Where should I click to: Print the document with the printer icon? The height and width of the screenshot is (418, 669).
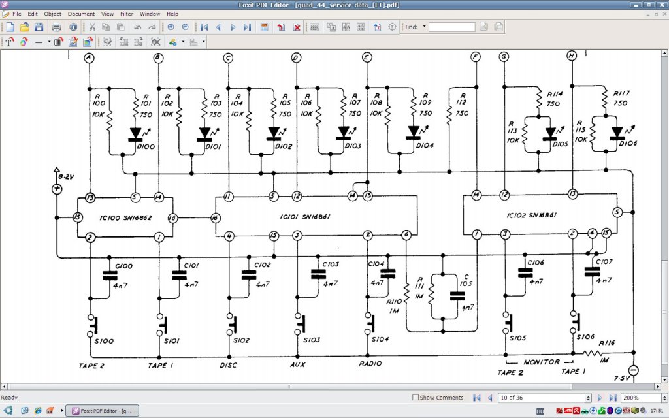(x=56, y=27)
